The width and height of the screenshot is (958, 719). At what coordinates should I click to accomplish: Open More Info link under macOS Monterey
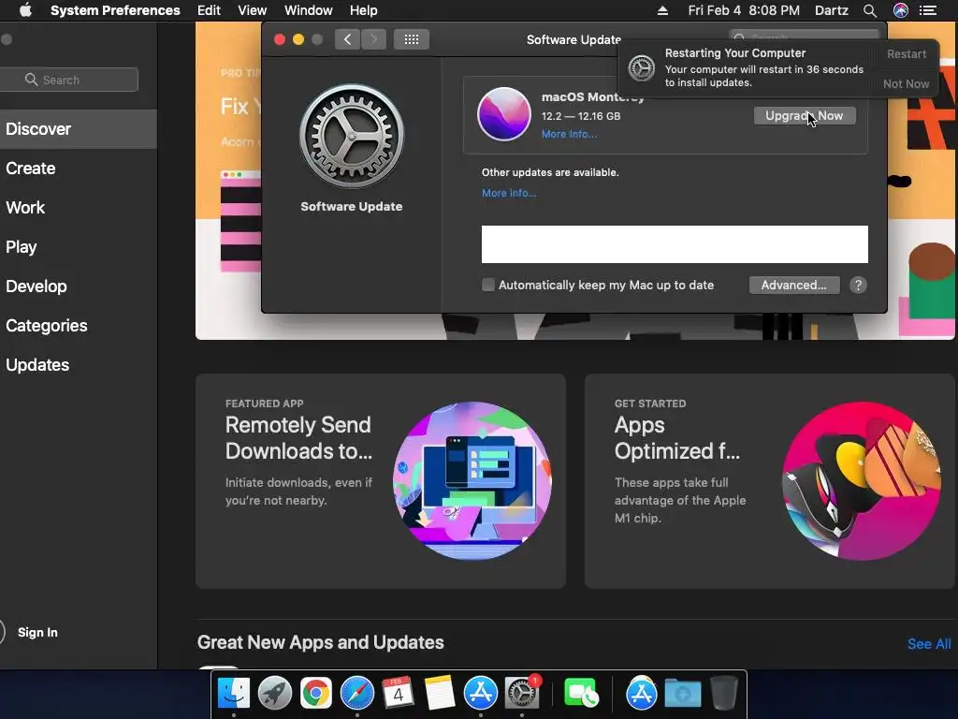569,134
